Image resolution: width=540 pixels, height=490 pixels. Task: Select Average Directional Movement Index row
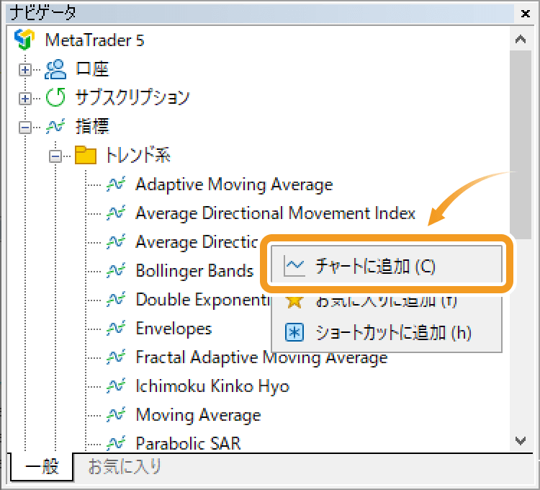coord(276,213)
